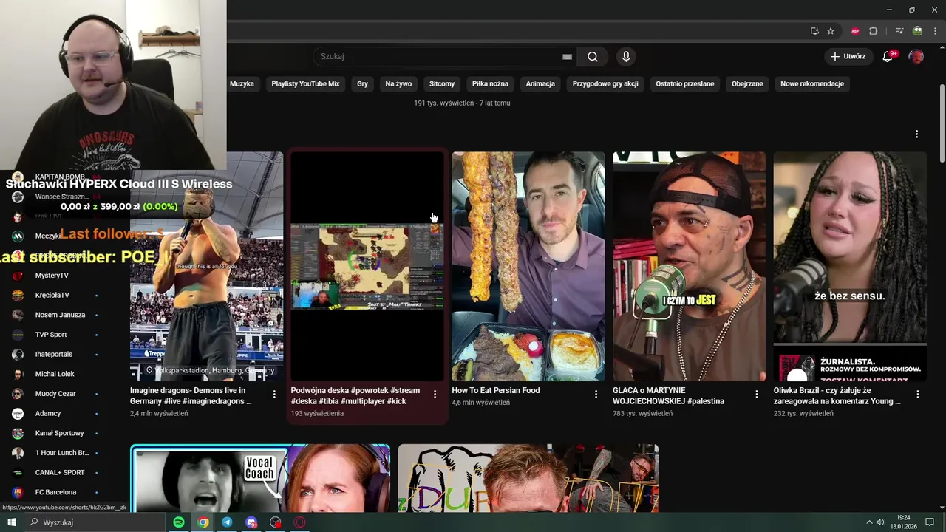946x532 pixels.
Task: Open the Chrome three-dot menu
Action: click(935, 31)
